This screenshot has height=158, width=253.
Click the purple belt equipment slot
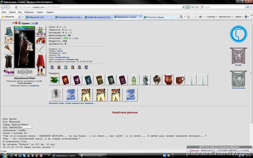point(8,72)
